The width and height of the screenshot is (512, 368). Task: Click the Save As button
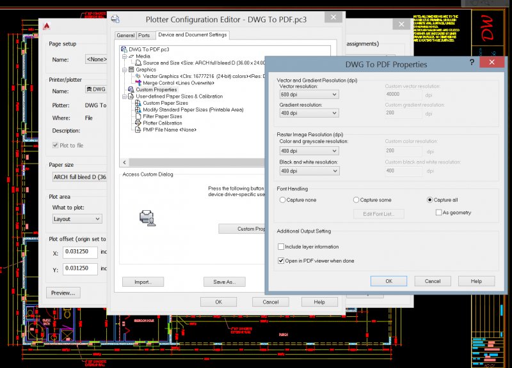[225, 282]
